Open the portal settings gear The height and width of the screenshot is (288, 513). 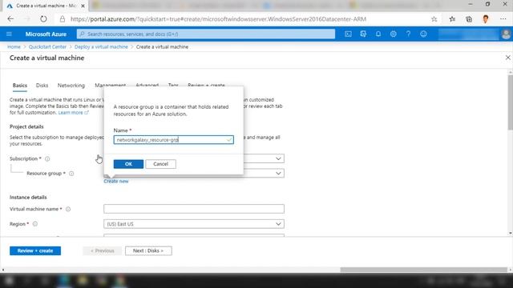394,34
